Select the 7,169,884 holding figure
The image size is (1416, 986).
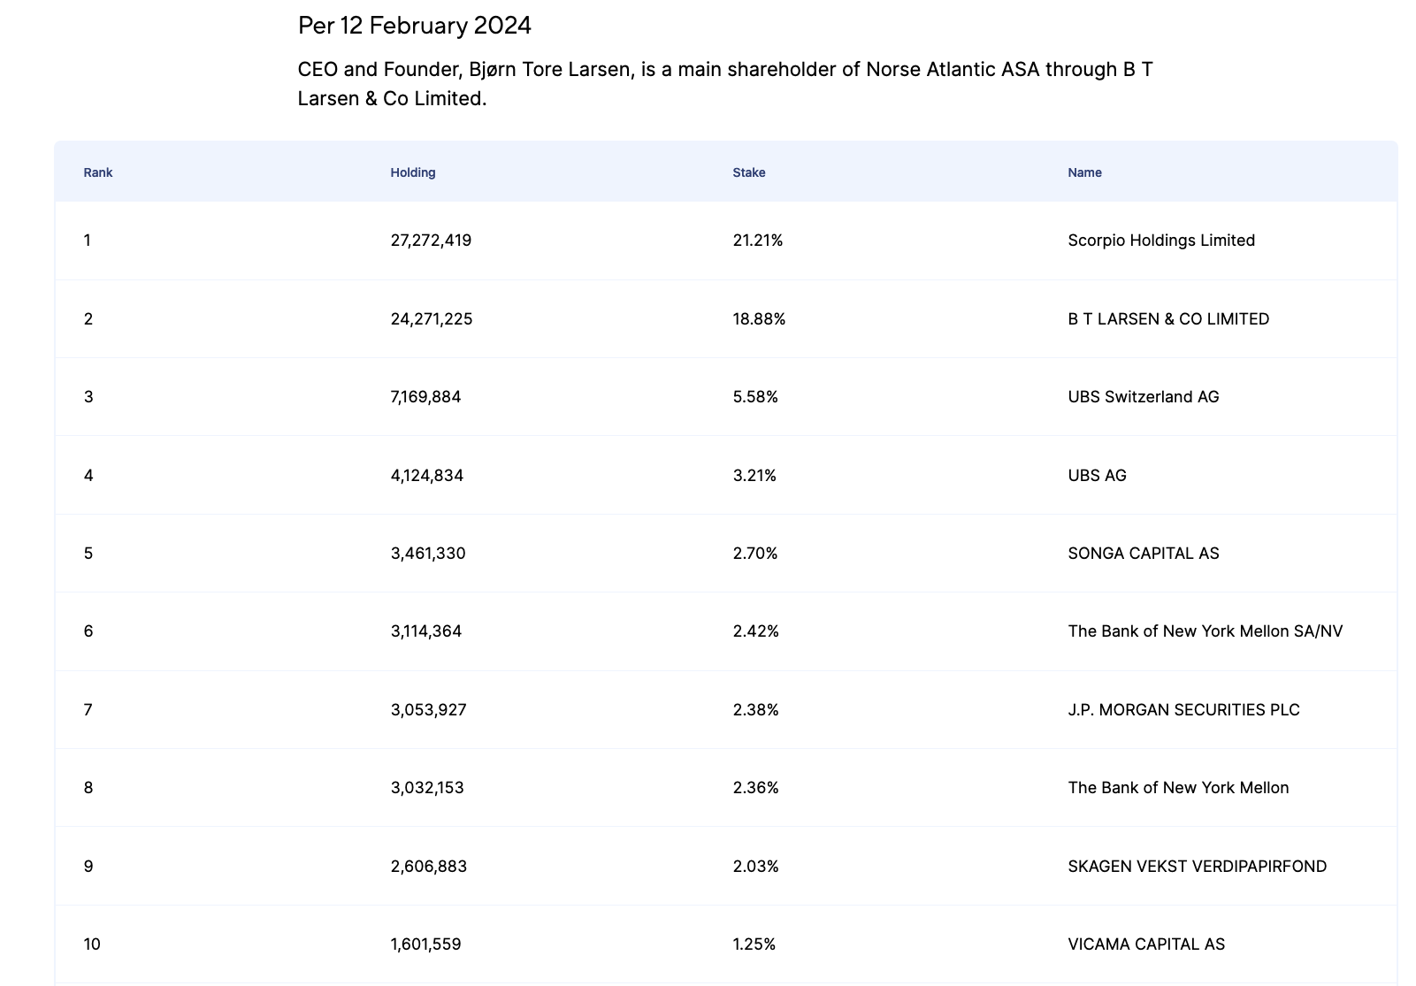tap(425, 397)
